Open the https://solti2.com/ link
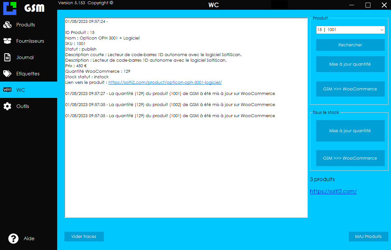 pos(333,192)
